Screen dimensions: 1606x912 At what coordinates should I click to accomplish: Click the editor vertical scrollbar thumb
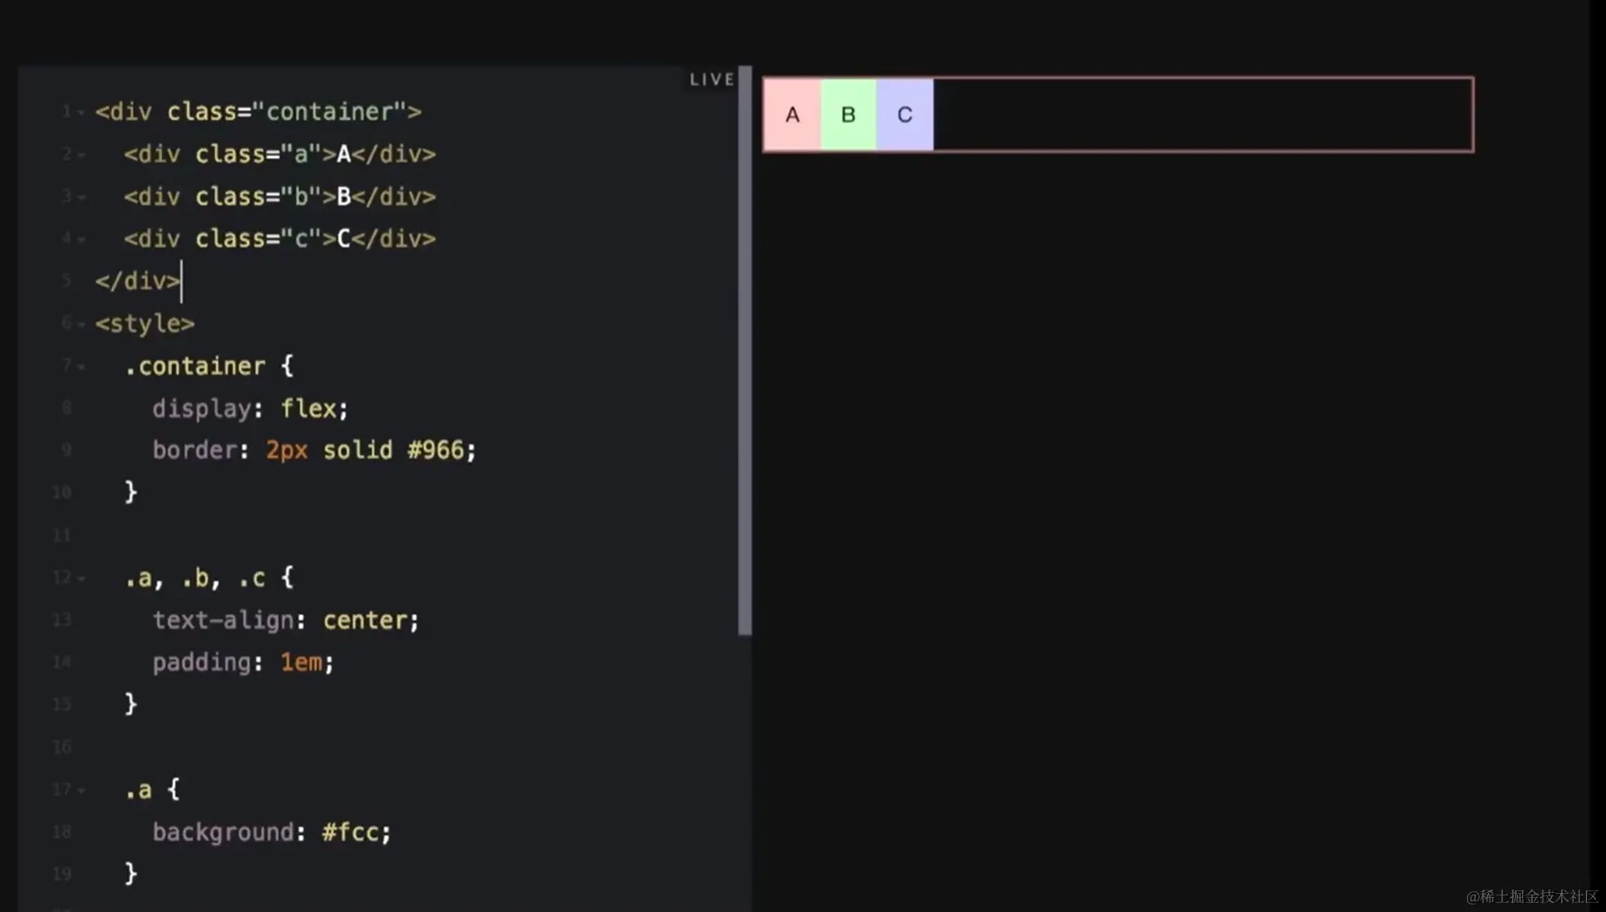click(744, 349)
